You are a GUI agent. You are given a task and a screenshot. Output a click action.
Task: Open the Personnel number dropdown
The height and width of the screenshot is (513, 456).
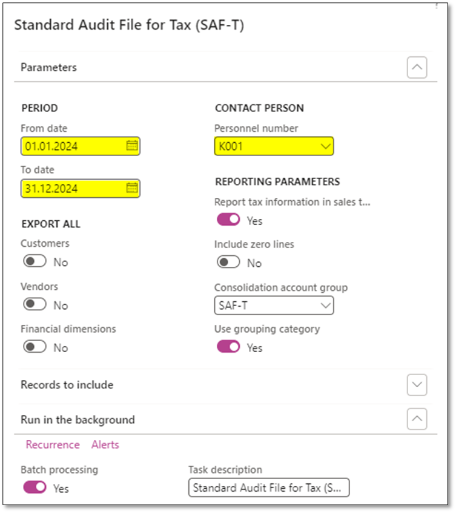pyautogui.click(x=325, y=146)
